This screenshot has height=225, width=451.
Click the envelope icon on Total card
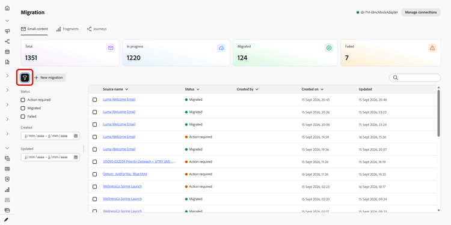pyautogui.click(x=111, y=48)
